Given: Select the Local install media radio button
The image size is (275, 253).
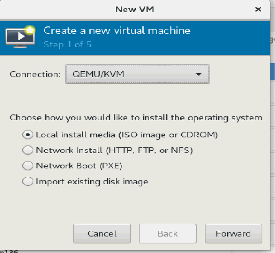Looking at the screenshot, I should click(28, 135).
